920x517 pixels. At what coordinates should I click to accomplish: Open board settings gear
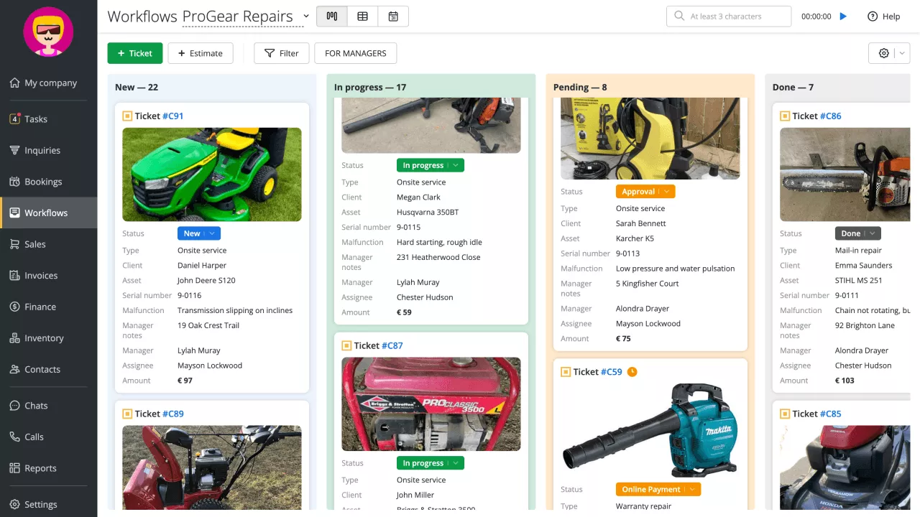pos(884,53)
